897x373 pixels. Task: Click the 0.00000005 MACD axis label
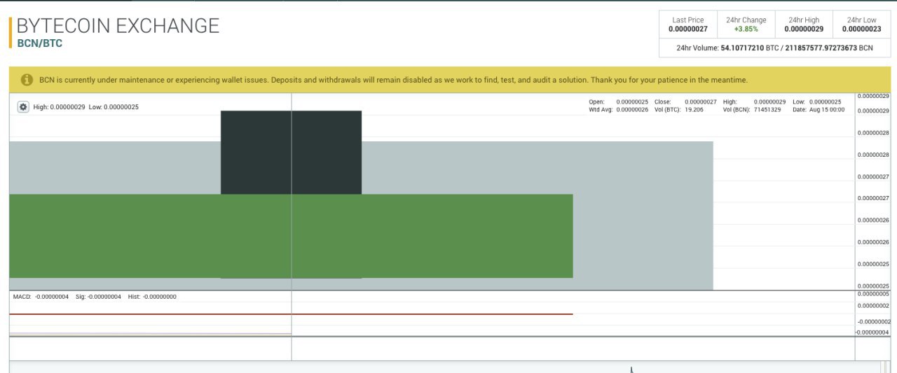(872, 294)
